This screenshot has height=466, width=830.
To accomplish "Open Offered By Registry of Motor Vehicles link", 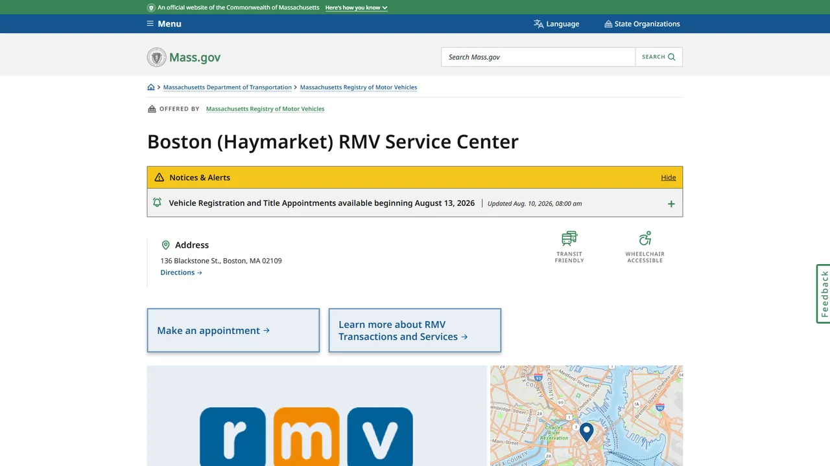I will 265,109.
